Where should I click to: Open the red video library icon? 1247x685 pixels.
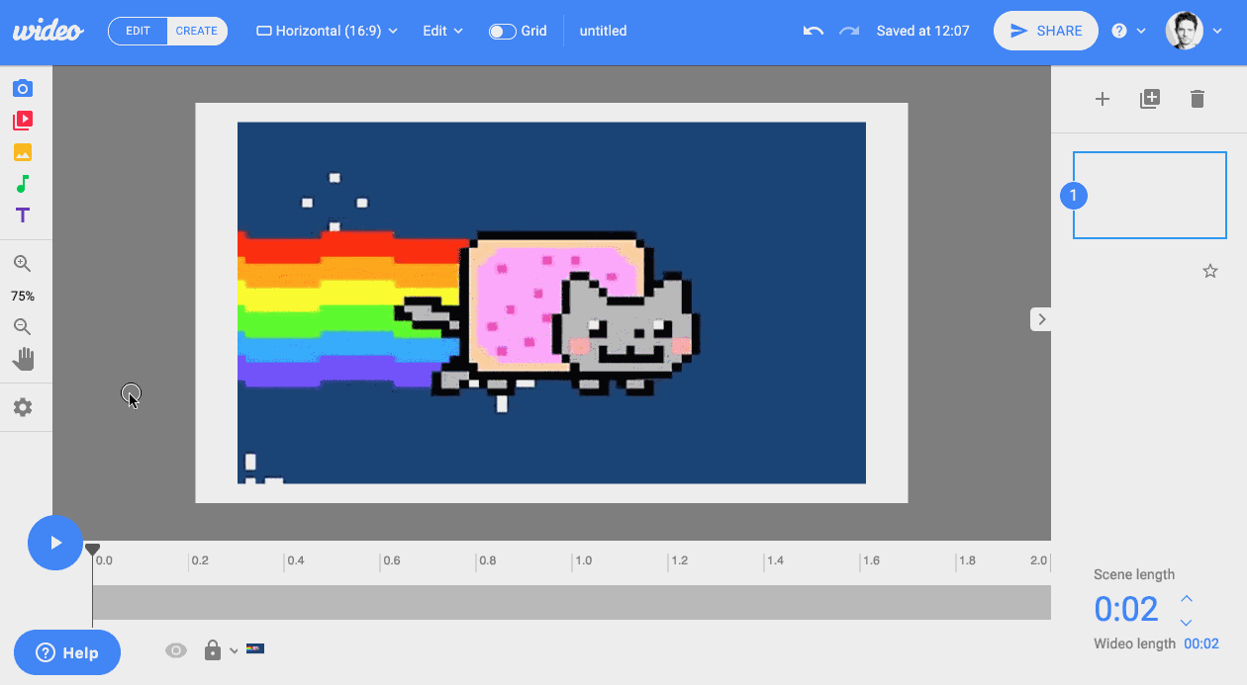(22, 121)
